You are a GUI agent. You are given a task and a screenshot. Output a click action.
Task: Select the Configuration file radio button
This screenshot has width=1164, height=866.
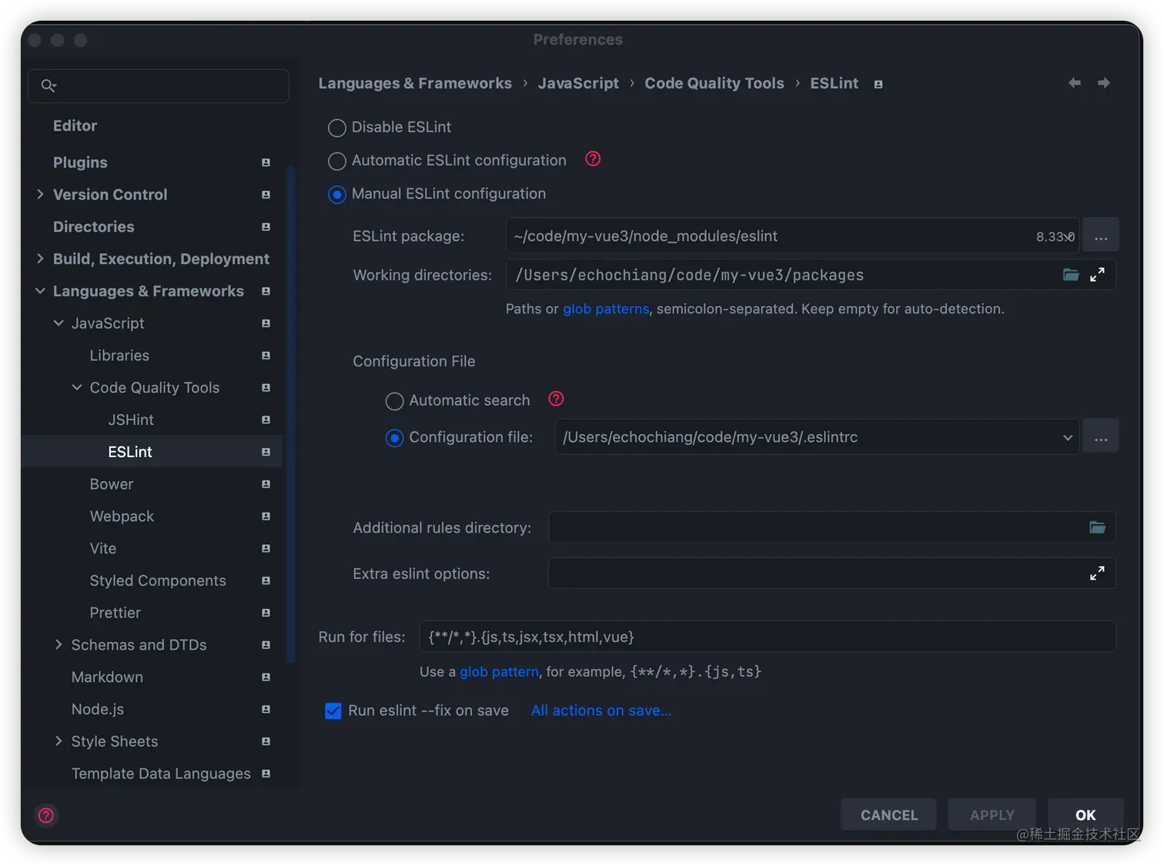[x=394, y=438]
